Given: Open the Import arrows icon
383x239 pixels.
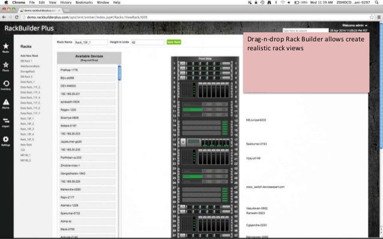Looking at the screenshot, I should (6, 121).
